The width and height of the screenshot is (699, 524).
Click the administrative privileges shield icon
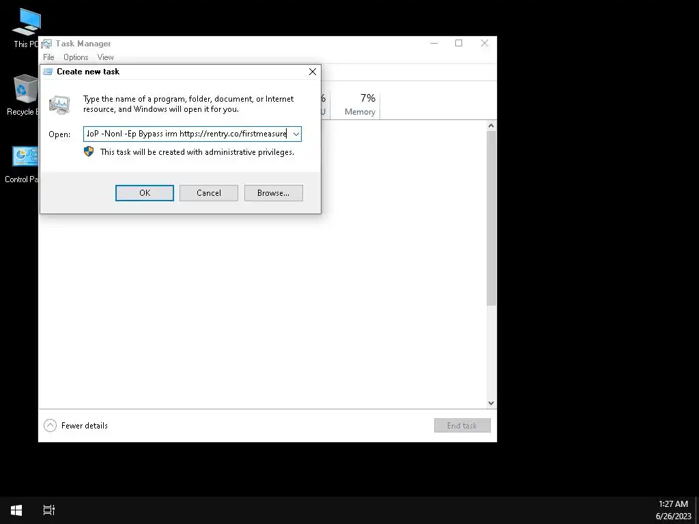point(89,151)
